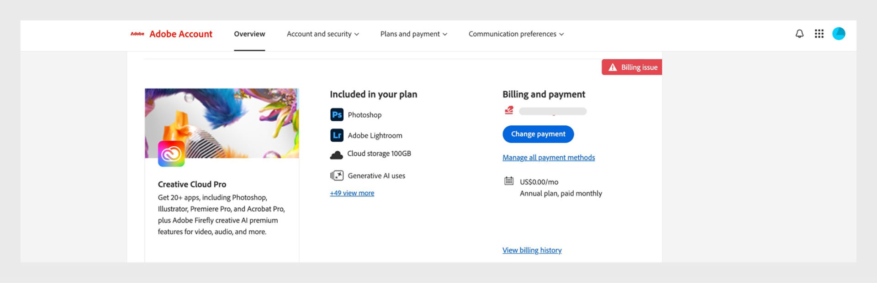Click the US$0.00/mo price text

(539, 182)
